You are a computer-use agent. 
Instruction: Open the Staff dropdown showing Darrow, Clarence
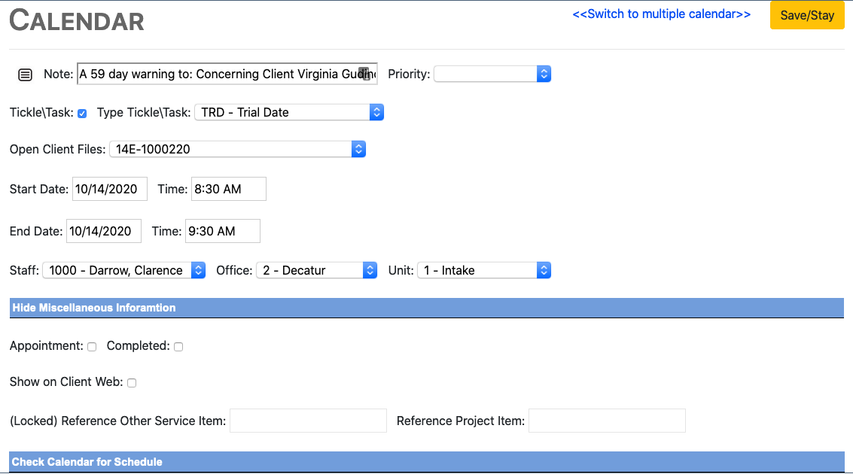124,270
